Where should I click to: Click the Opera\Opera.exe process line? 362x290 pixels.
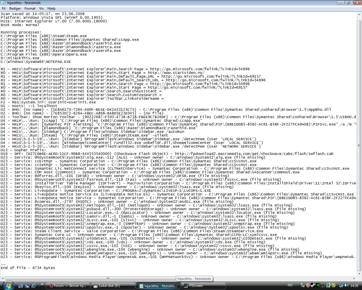coord(44,54)
